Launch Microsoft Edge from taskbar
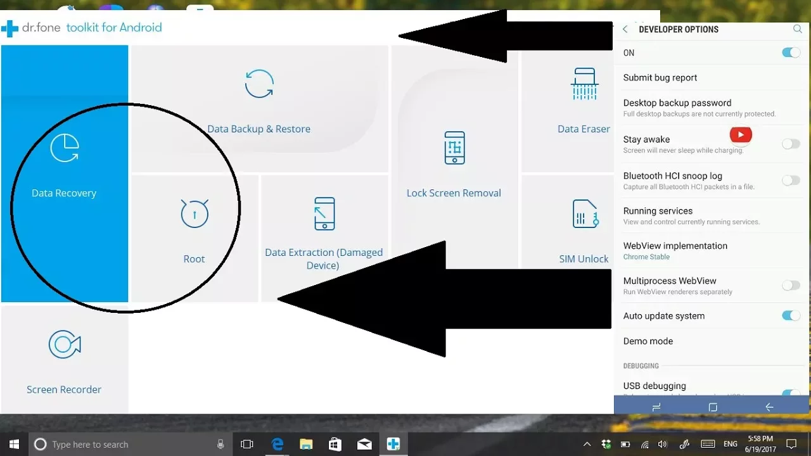This screenshot has width=811, height=456. [x=278, y=444]
